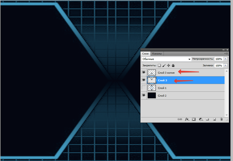Close the layers panel
The height and width of the screenshot is (161, 233).
tap(227, 50)
